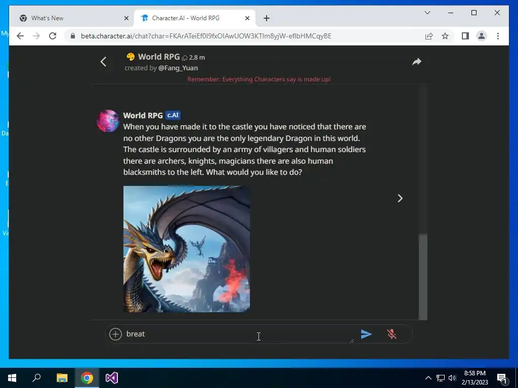Toggle the muted microphone icon
The height and width of the screenshot is (388, 518).
tap(392, 334)
